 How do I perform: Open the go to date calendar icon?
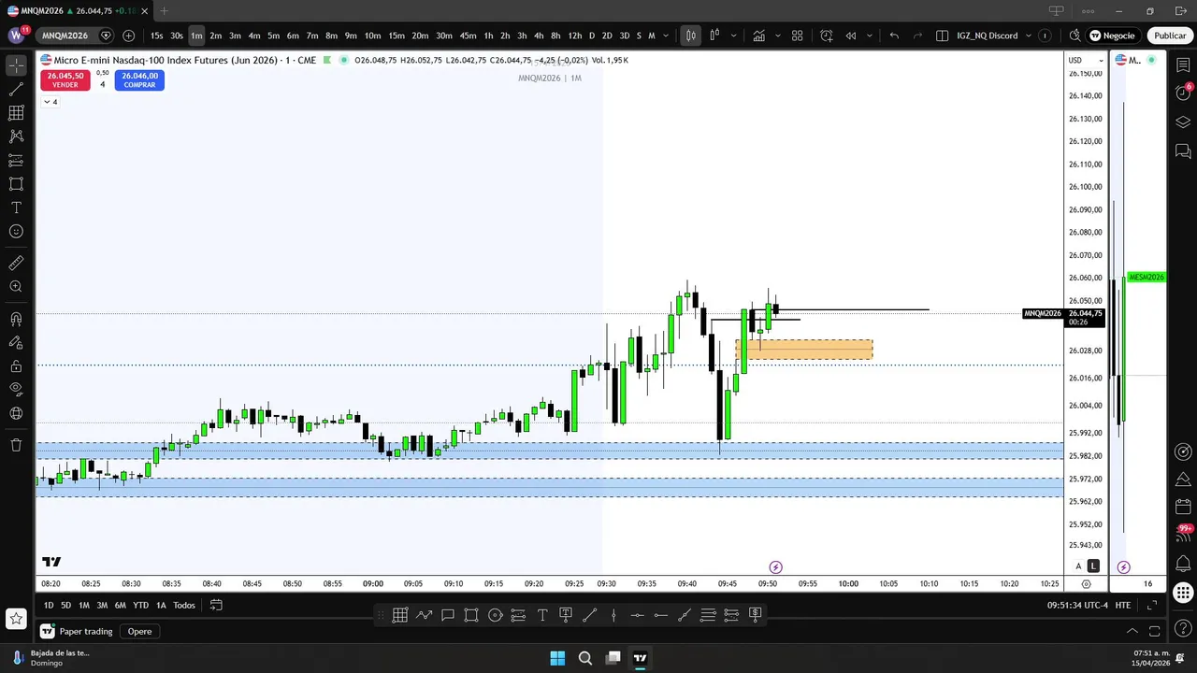point(216,605)
